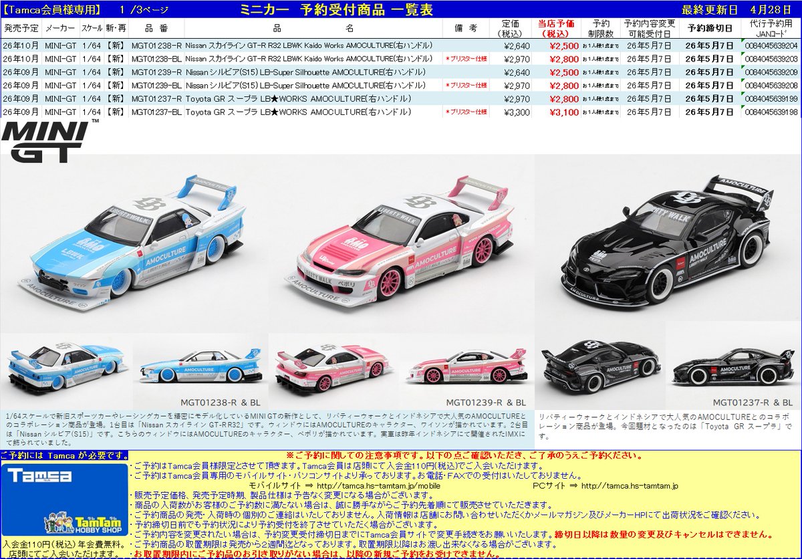Click release month 26年10月 in MGT01238-BL row

click(x=21, y=59)
